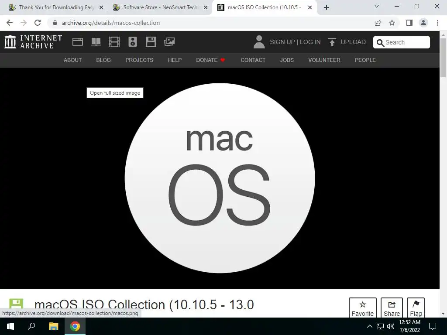Open the DONATE link
The image size is (447, 335).
point(210,60)
